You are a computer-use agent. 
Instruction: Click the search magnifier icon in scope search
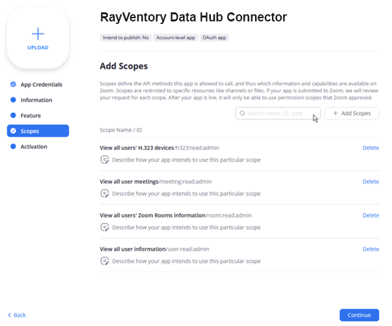pos(242,113)
